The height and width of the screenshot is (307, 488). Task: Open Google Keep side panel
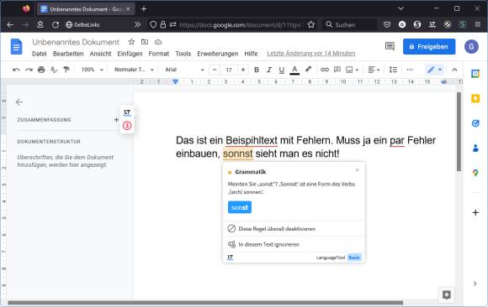475,99
